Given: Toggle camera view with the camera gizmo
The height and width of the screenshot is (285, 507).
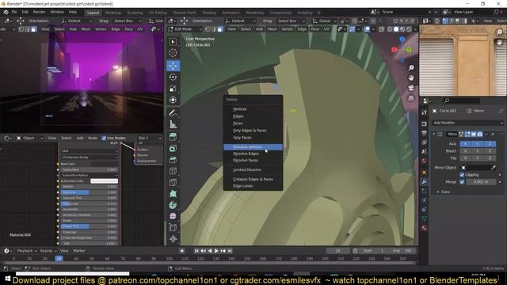Looking at the screenshot, I should (x=411, y=88).
